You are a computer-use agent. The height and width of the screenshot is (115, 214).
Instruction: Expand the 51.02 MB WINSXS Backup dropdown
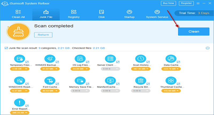(50, 69)
